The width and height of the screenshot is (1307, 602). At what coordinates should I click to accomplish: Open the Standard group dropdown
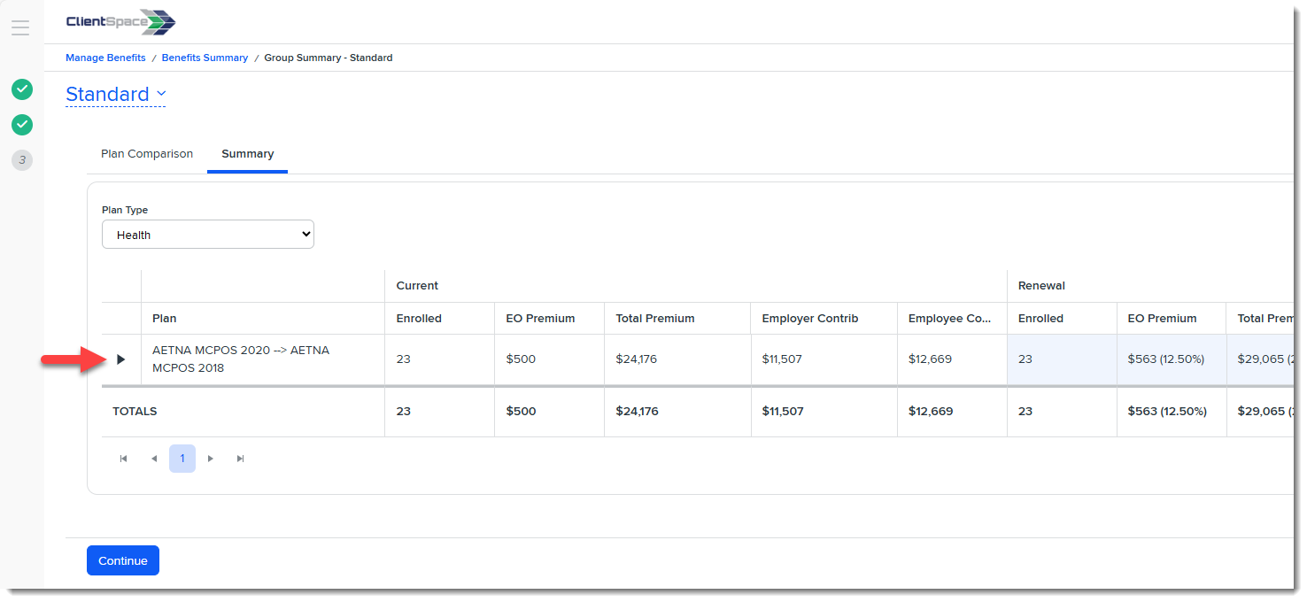[116, 95]
